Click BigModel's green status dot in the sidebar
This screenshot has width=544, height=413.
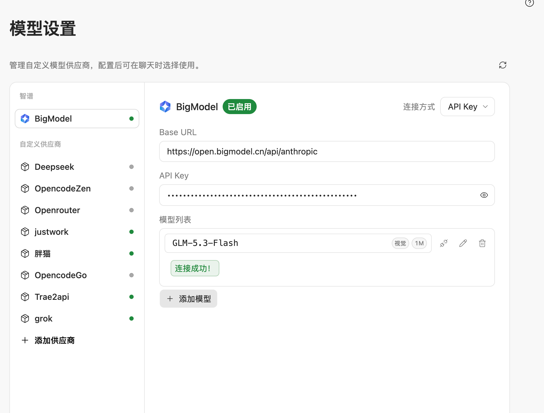coord(131,119)
